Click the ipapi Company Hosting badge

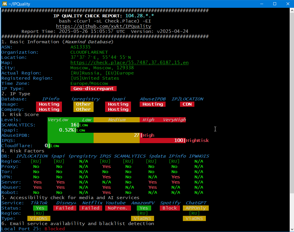click(118, 109)
